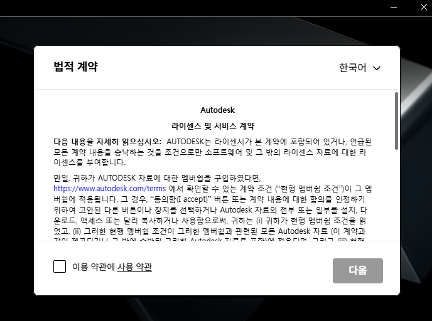Click the bold 다음 내용을 자세히 읽으십시오 text
The image size is (432, 321).
coord(107,142)
